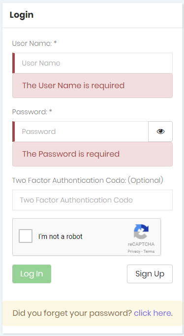This screenshot has width=184, height=336.
Task: Click the Two Factor Authentication Code label
Action: (x=88, y=180)
